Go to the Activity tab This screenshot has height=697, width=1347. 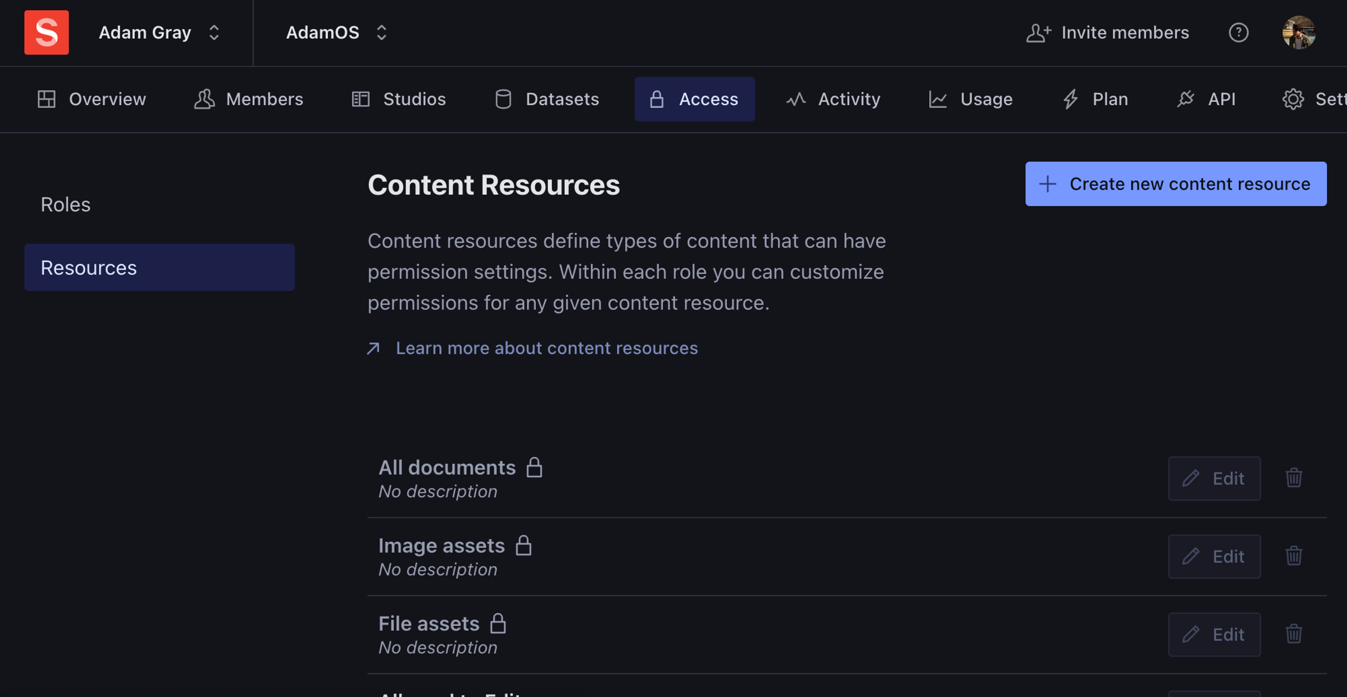click(x=833, y=99)
